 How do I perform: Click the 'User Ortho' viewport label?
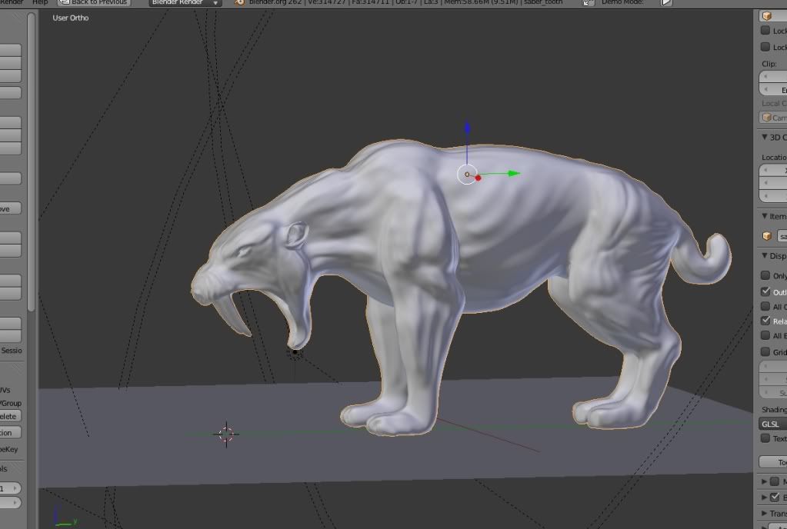click(x=71, y=18)
